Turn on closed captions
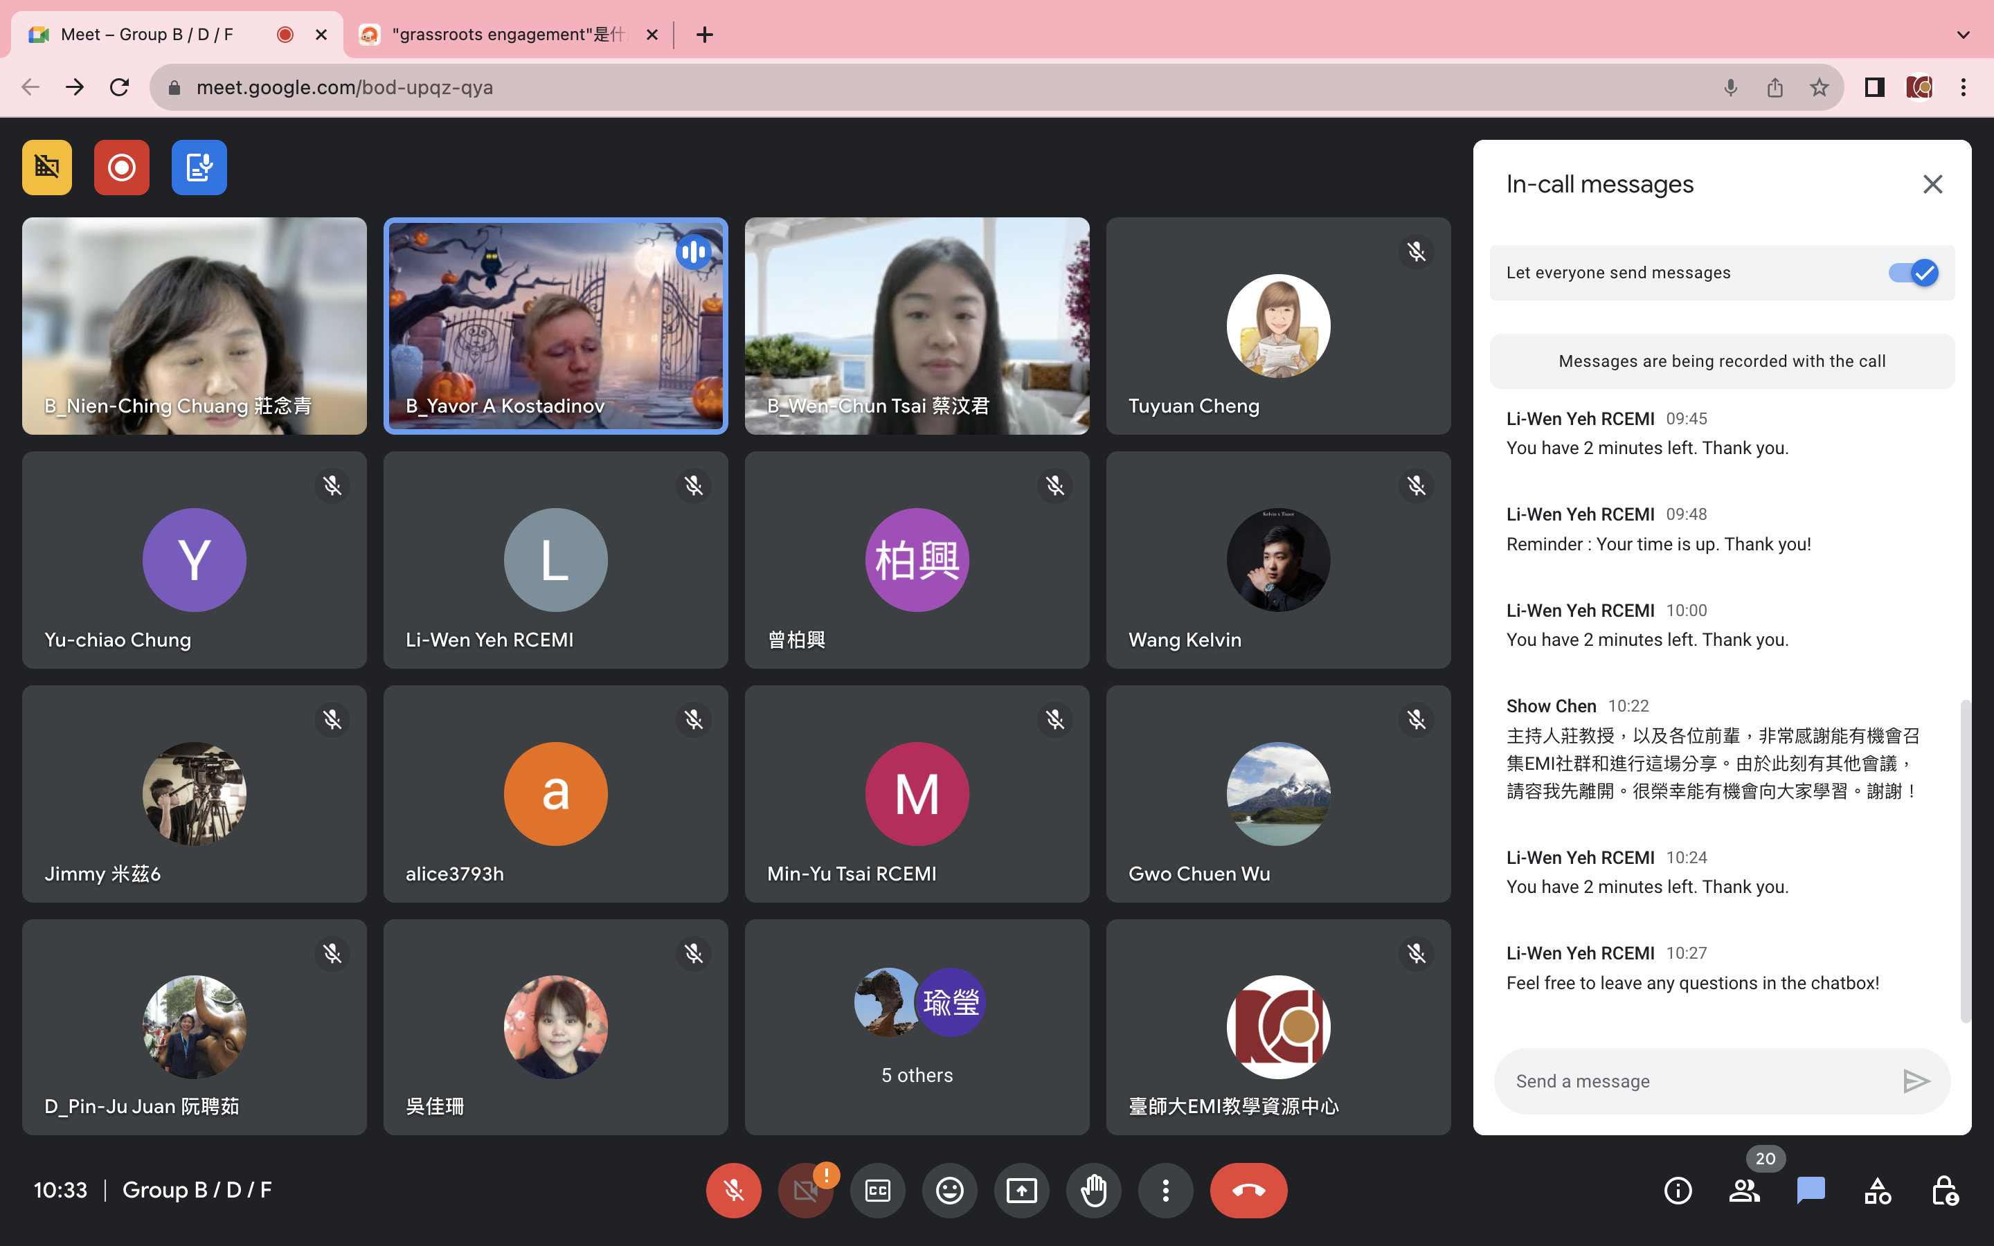The height and width of the screenshot is (1246, 1994). pyautogui.click(x=877, y=1190)
